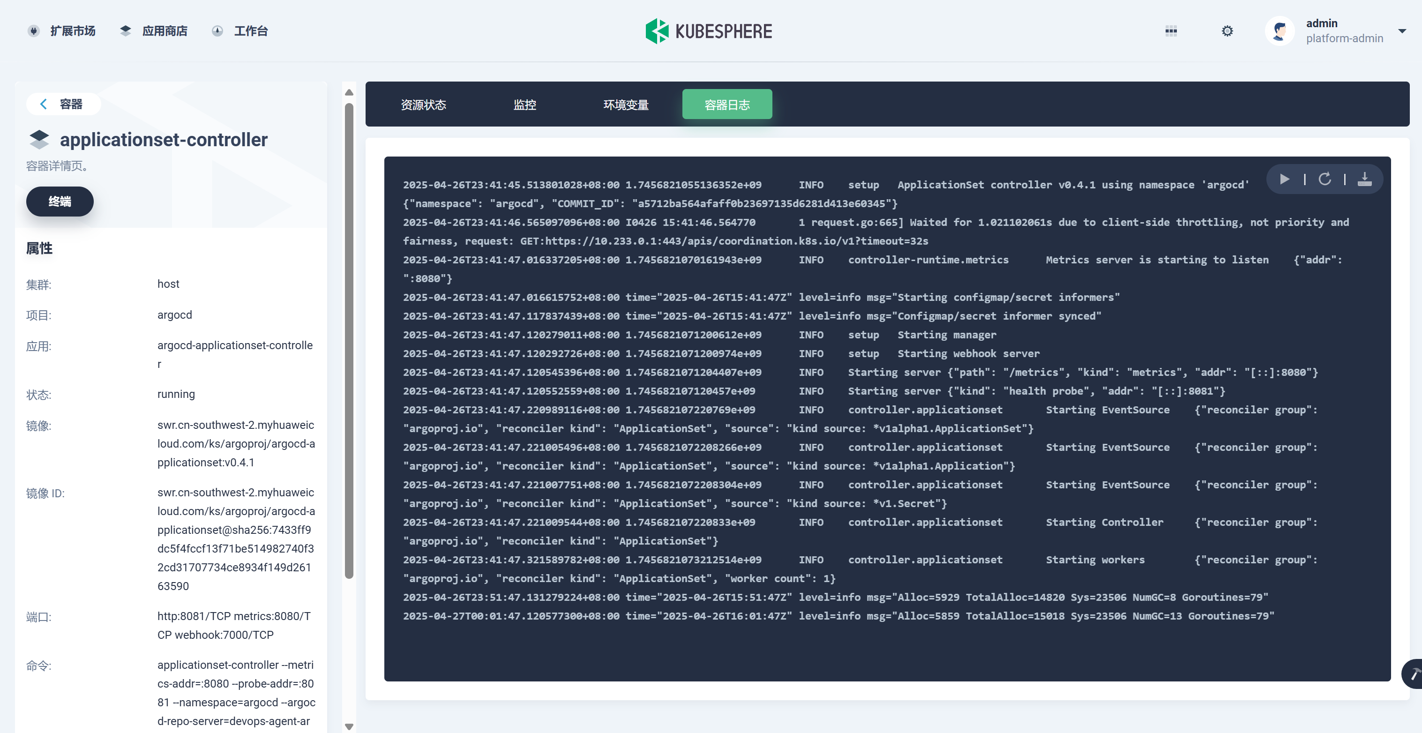Click the admin username text

tap(1322, 23)
